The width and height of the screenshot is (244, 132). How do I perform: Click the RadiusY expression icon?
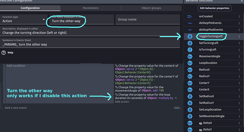point(190,76)
